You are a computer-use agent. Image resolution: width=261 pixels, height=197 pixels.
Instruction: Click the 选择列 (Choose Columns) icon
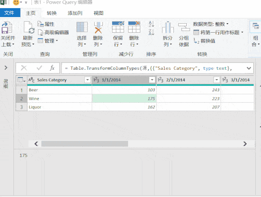tap(82, 28)
